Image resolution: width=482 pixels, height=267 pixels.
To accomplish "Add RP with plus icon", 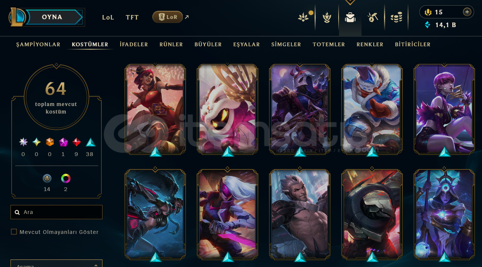I will click(x=467, y=12).
